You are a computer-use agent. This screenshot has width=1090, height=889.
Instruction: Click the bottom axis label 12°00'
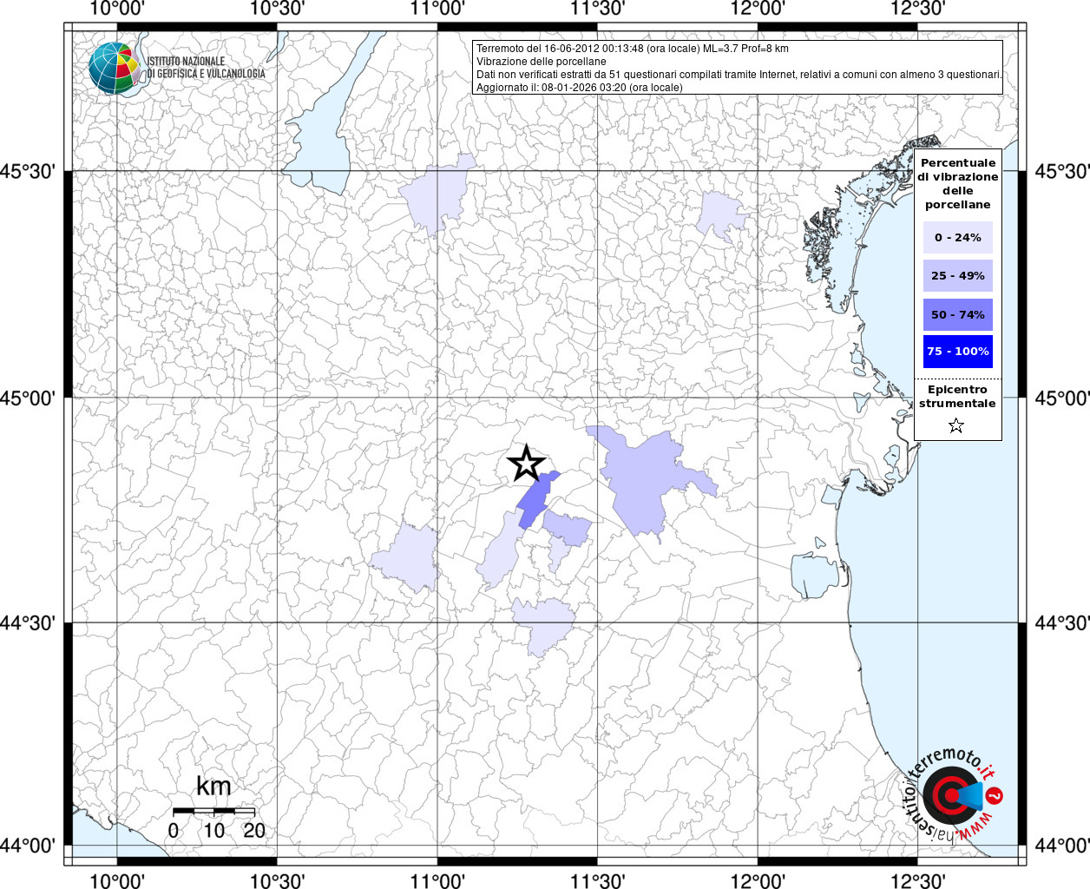pyautogui.click(x=758, y=880)
